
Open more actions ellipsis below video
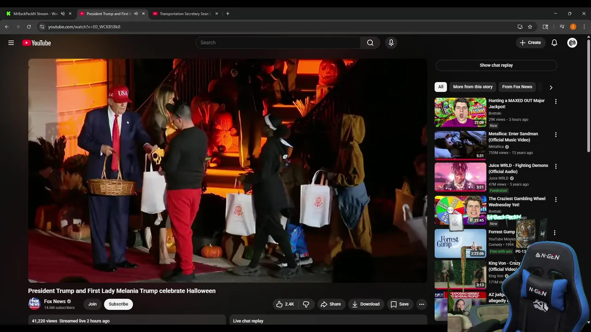[x=422, y=304]
